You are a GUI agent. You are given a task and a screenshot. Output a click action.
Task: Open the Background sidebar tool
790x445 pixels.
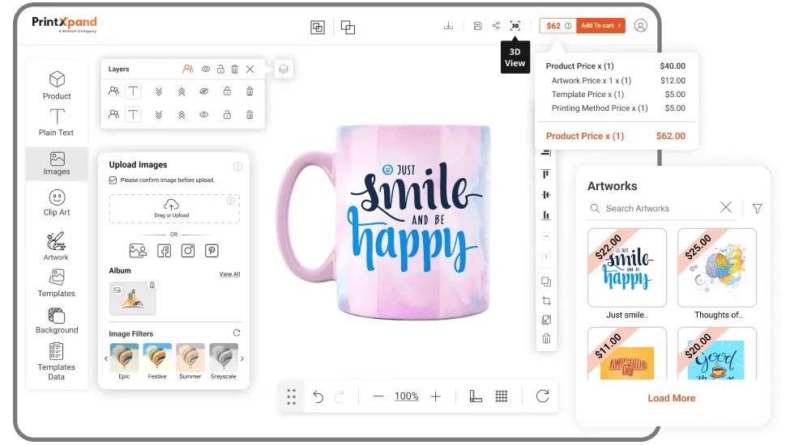pos(57,320)
